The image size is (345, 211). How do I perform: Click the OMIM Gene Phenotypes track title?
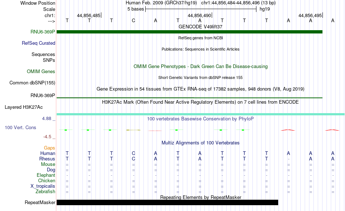click(200, 66)
